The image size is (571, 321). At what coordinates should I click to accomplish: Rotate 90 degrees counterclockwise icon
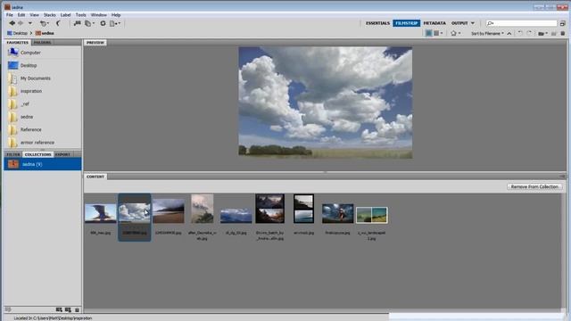(x=520, y=33)
